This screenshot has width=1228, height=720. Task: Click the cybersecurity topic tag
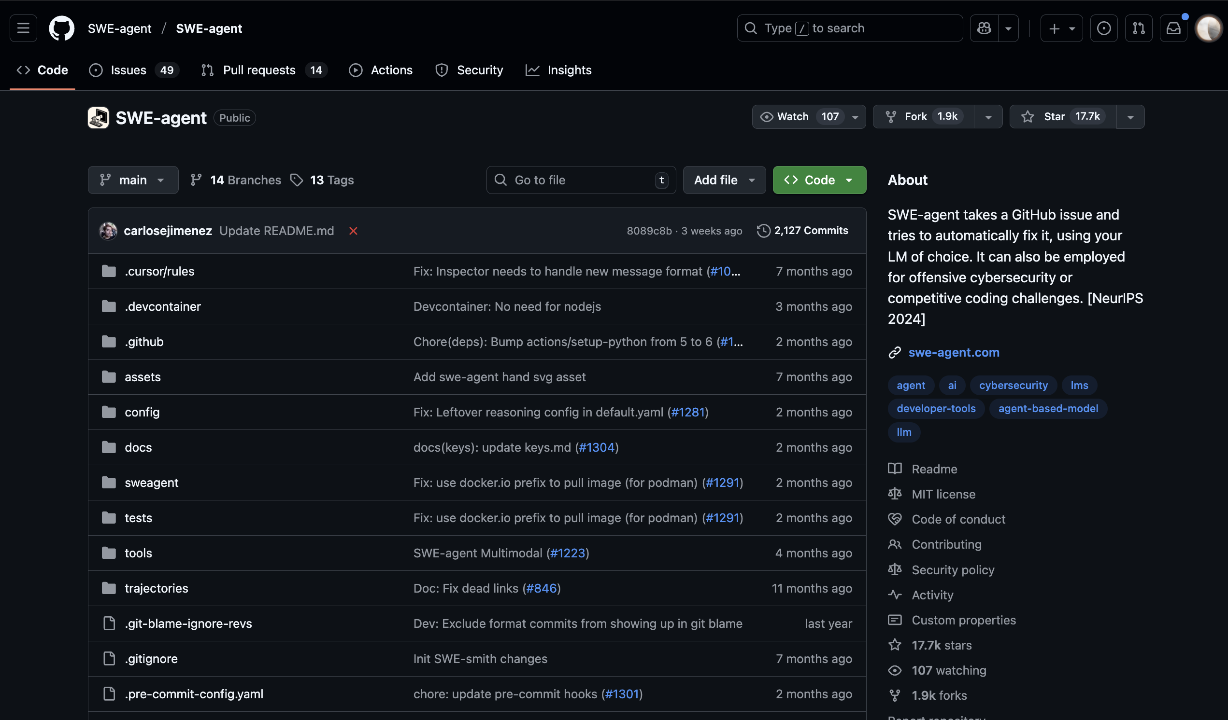1013,385
